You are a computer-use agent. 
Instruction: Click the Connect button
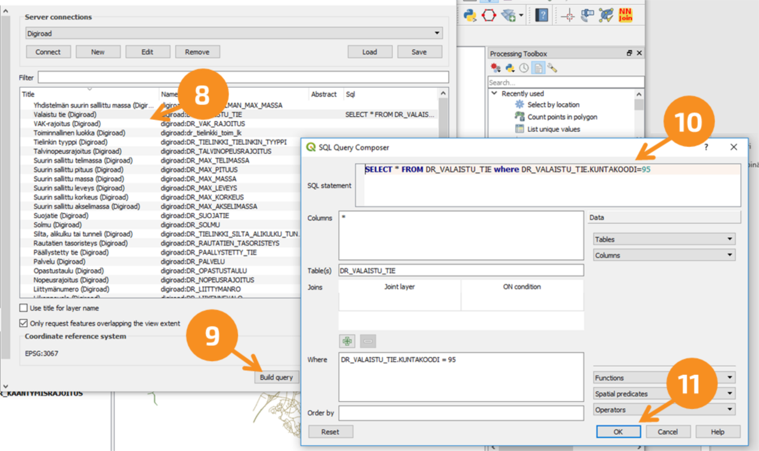pos(48,52)
